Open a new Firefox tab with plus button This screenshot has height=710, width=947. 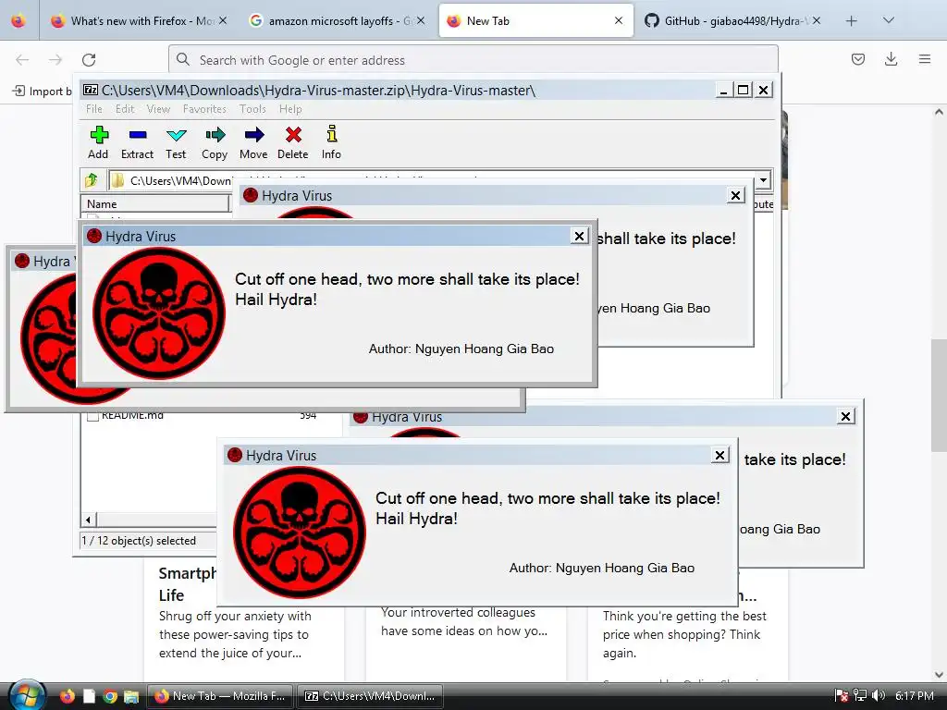(x=852, y=21)
